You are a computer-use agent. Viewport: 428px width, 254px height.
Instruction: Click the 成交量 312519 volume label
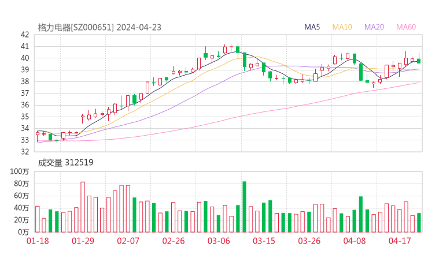pos(65,163)
